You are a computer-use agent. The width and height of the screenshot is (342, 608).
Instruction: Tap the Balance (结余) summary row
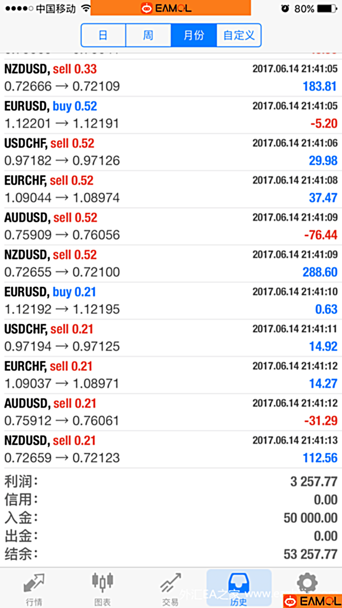(x=171, y=553)
